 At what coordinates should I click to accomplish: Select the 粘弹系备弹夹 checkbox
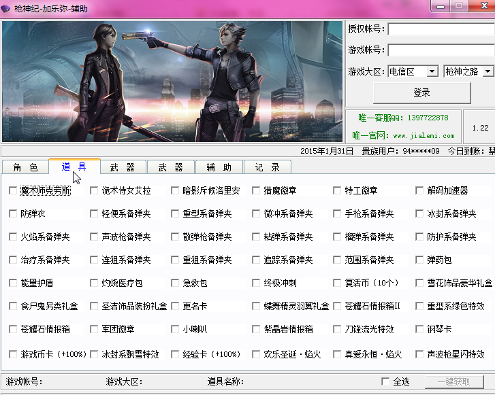[256, 237]
